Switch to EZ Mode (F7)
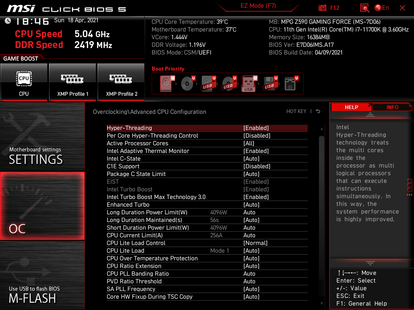This screenshot has width=414, height=310. click(258, 6)
